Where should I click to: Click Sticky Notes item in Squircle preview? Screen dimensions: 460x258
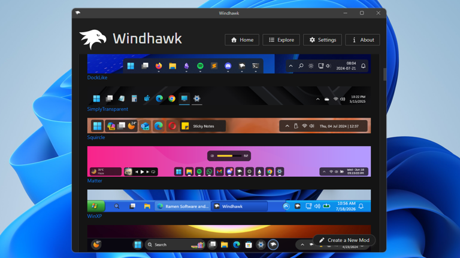point(202,126)
